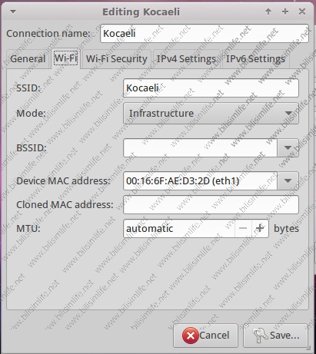Increase MTU with the plus button
Screen dimensions: 316x354
260,228
